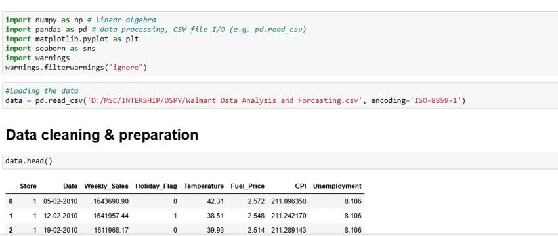The height and width of the screenshot is (236, 558).
Task: Select the data loading code cell
Action: [x=280, y=96]
